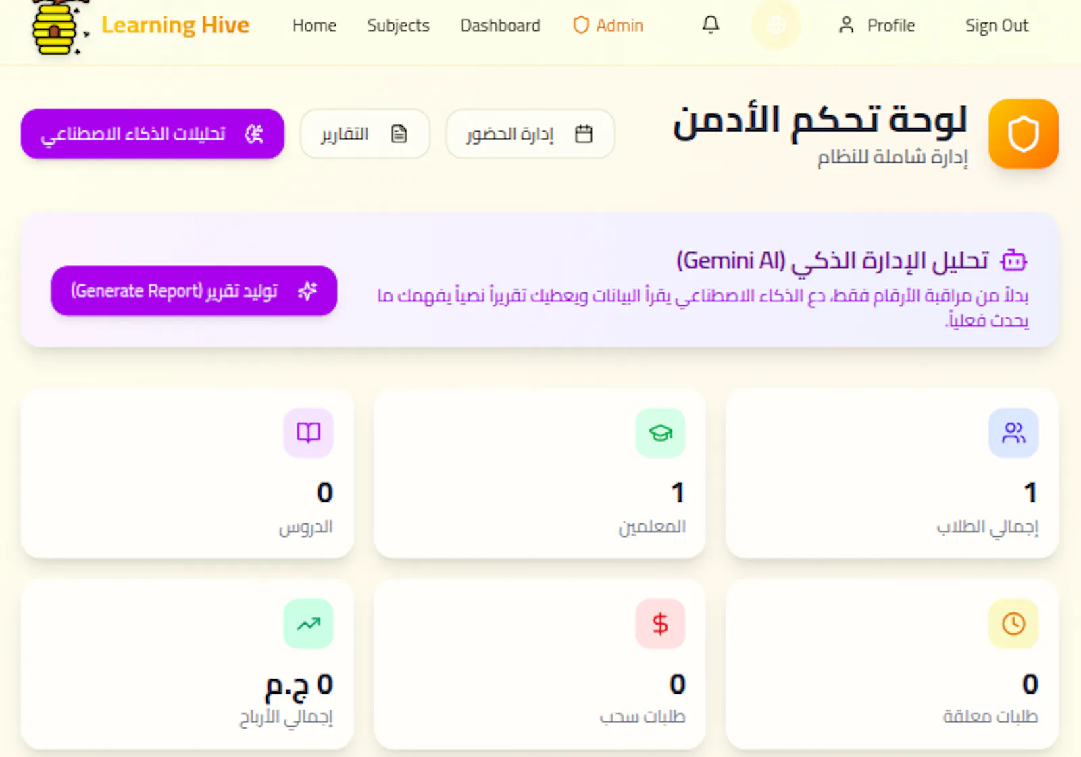Viewport: 1081px width, 757px height.
Task: Click the lessons count value 0
Action: pyautogui.click(x=325, y=492)
